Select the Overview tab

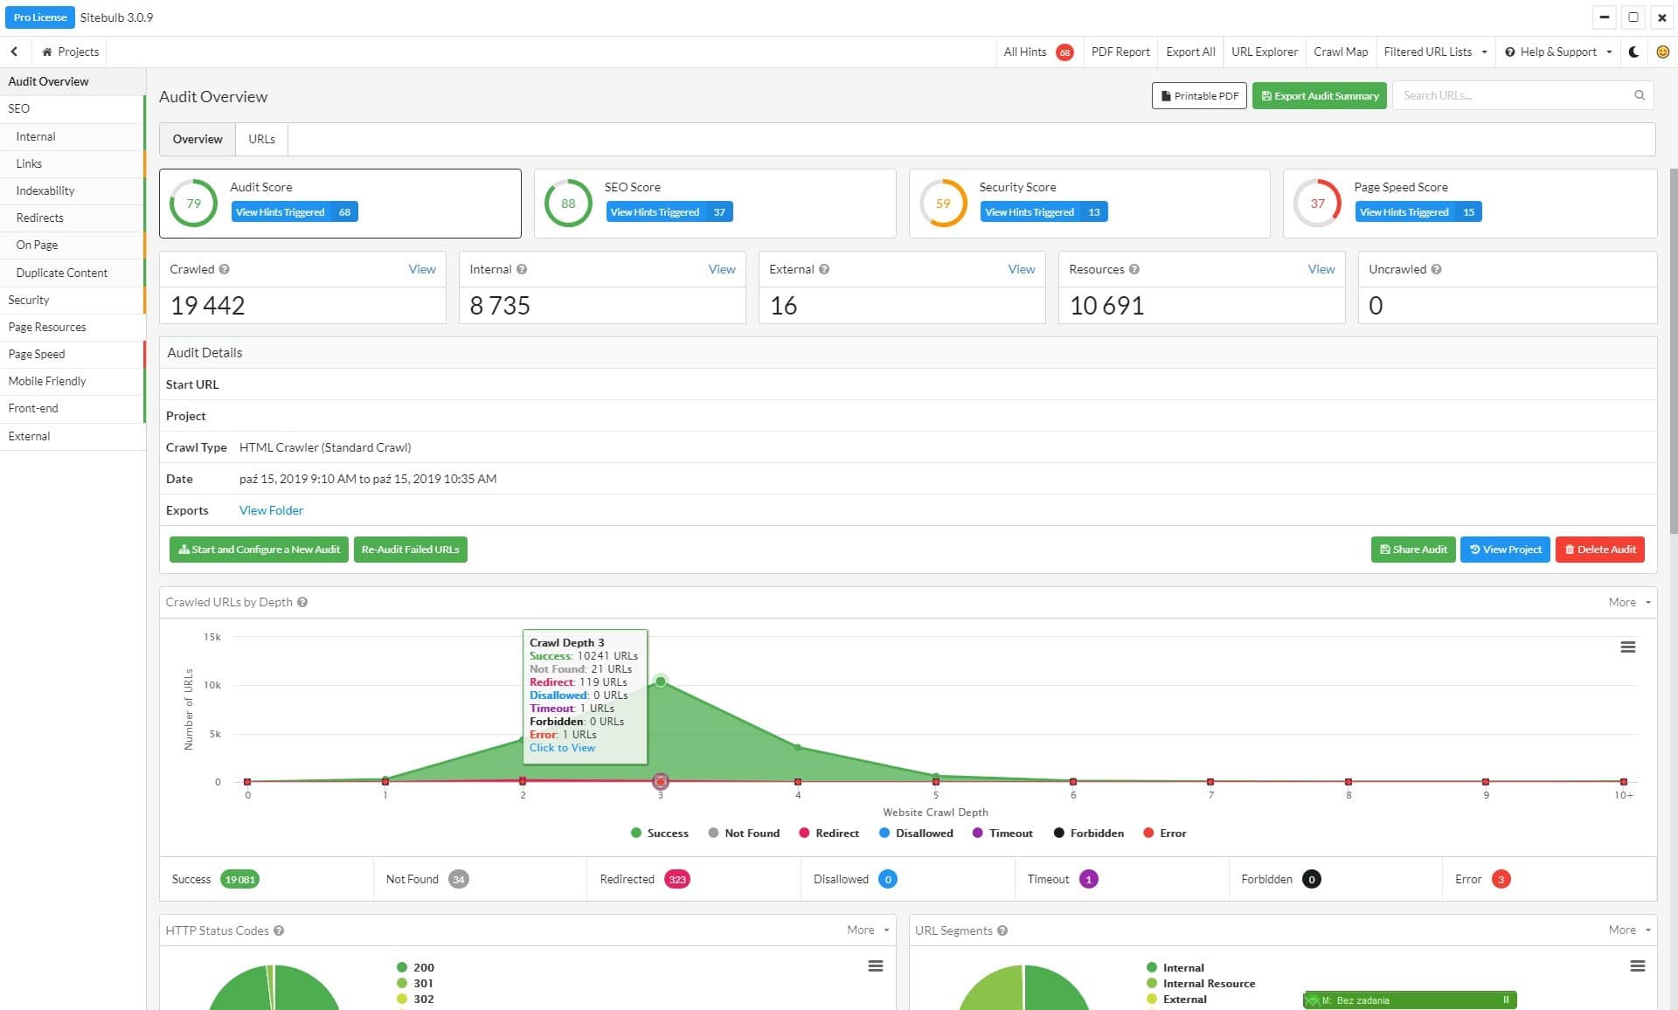click(x=198, y=139)
